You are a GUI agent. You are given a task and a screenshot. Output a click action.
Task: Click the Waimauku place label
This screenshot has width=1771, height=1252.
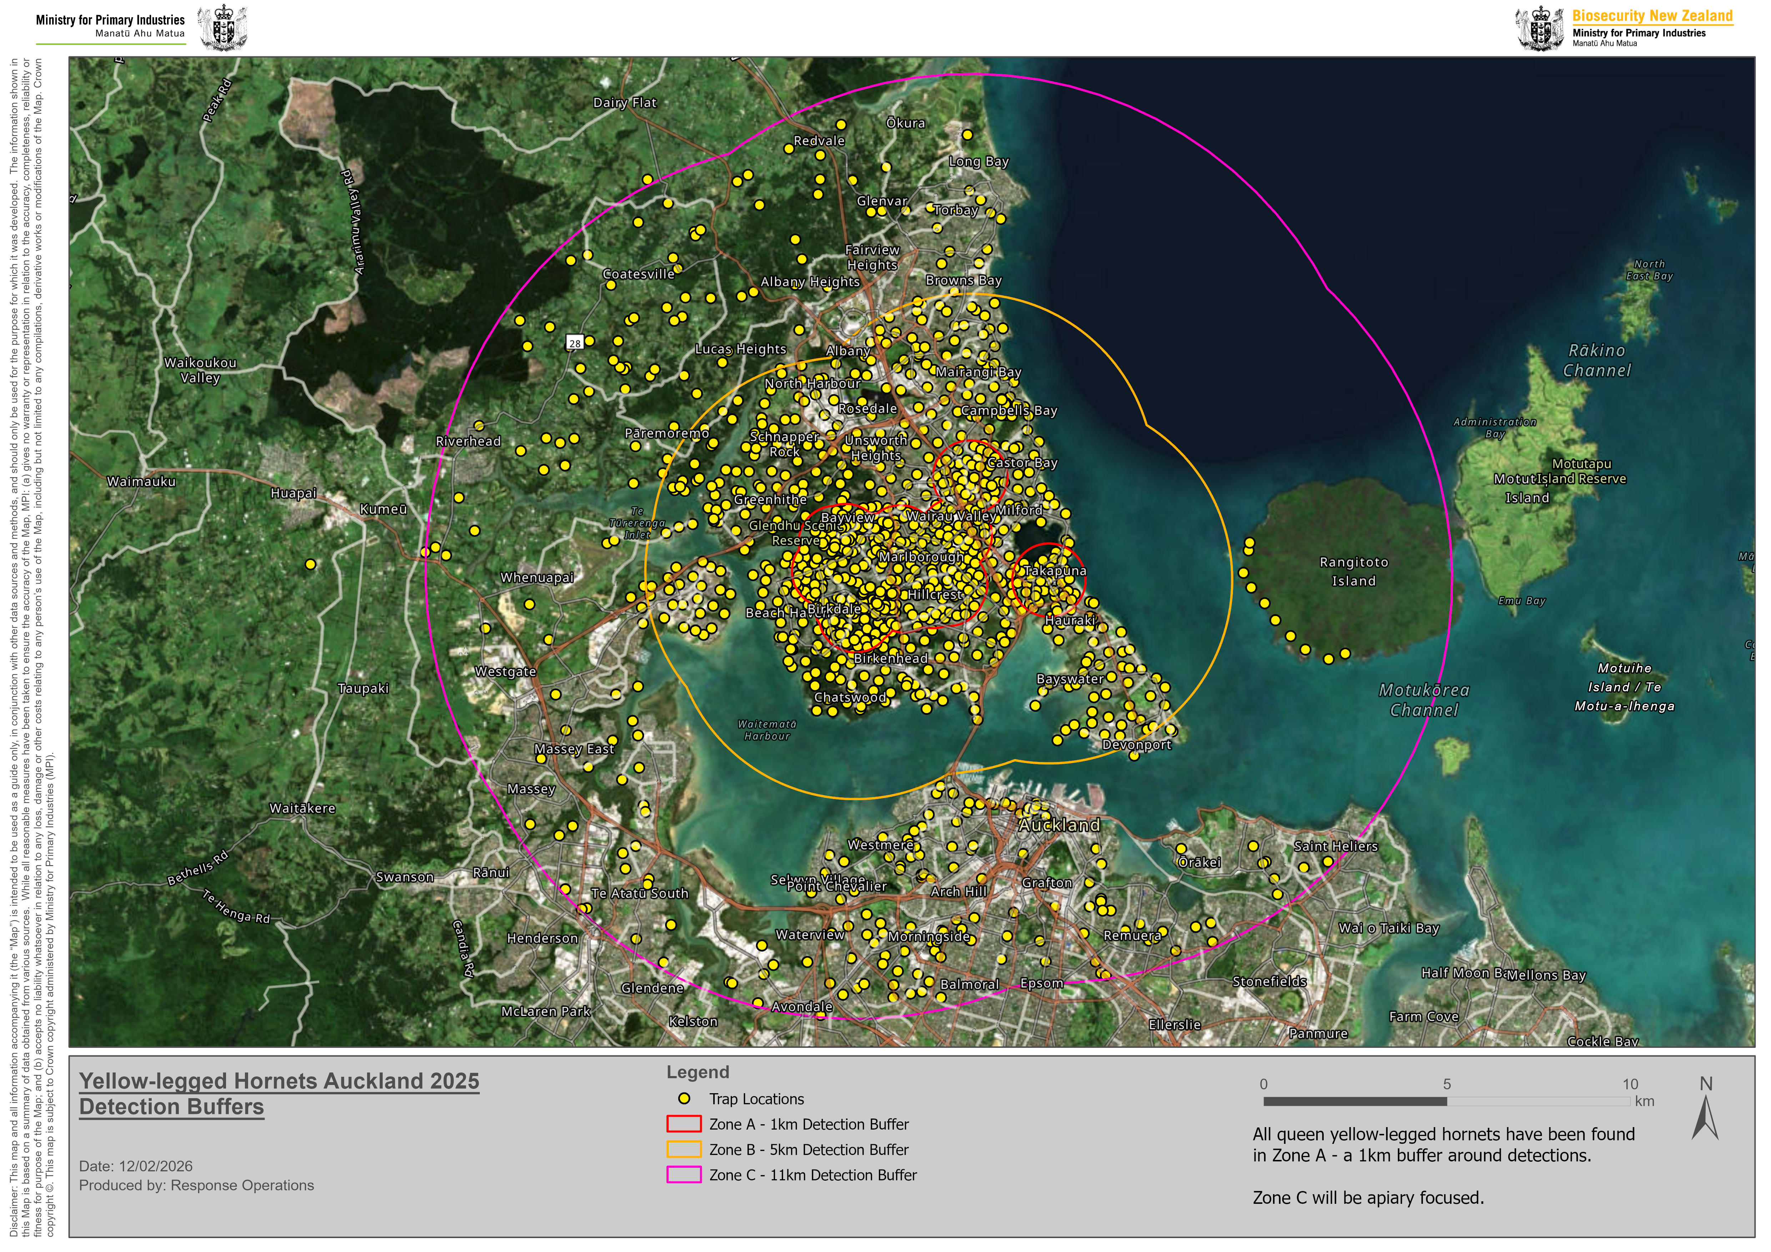pos(141,482)
